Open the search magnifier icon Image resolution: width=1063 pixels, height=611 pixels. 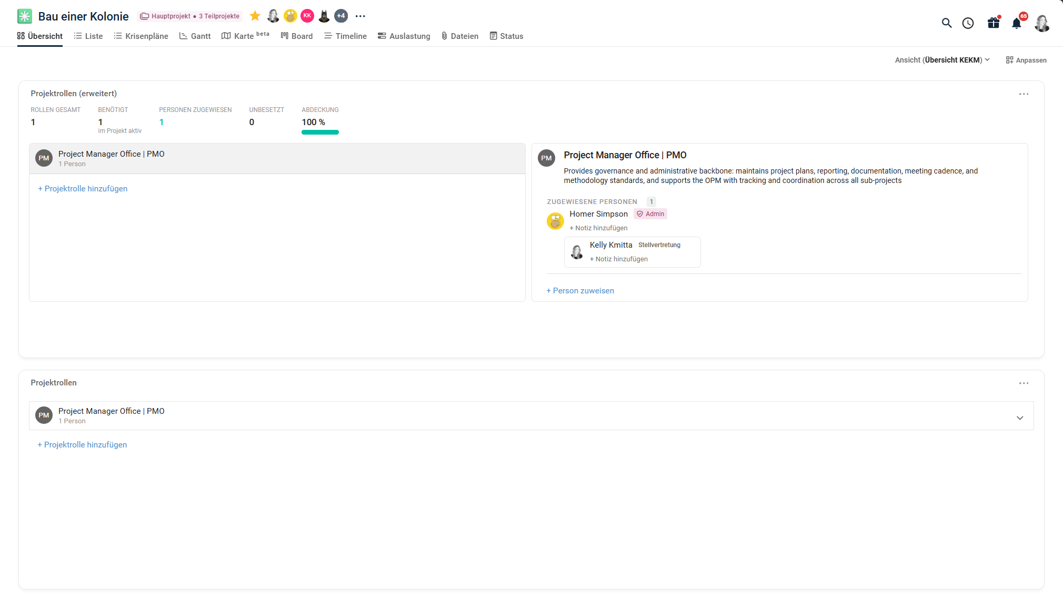pyautogui.click(x=946, y=23)
